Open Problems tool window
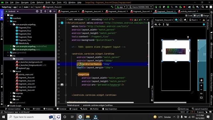213x120 pixels. [x=48, y=109]
